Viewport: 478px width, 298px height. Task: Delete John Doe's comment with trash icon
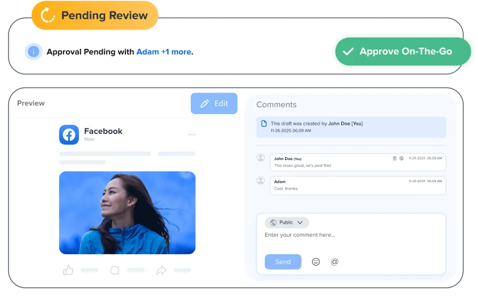tap(395, 158)
